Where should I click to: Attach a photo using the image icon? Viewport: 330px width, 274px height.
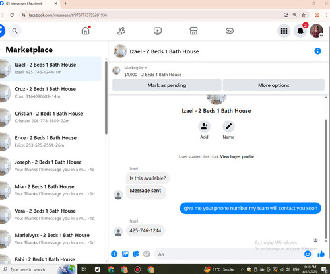coord(125,254)
